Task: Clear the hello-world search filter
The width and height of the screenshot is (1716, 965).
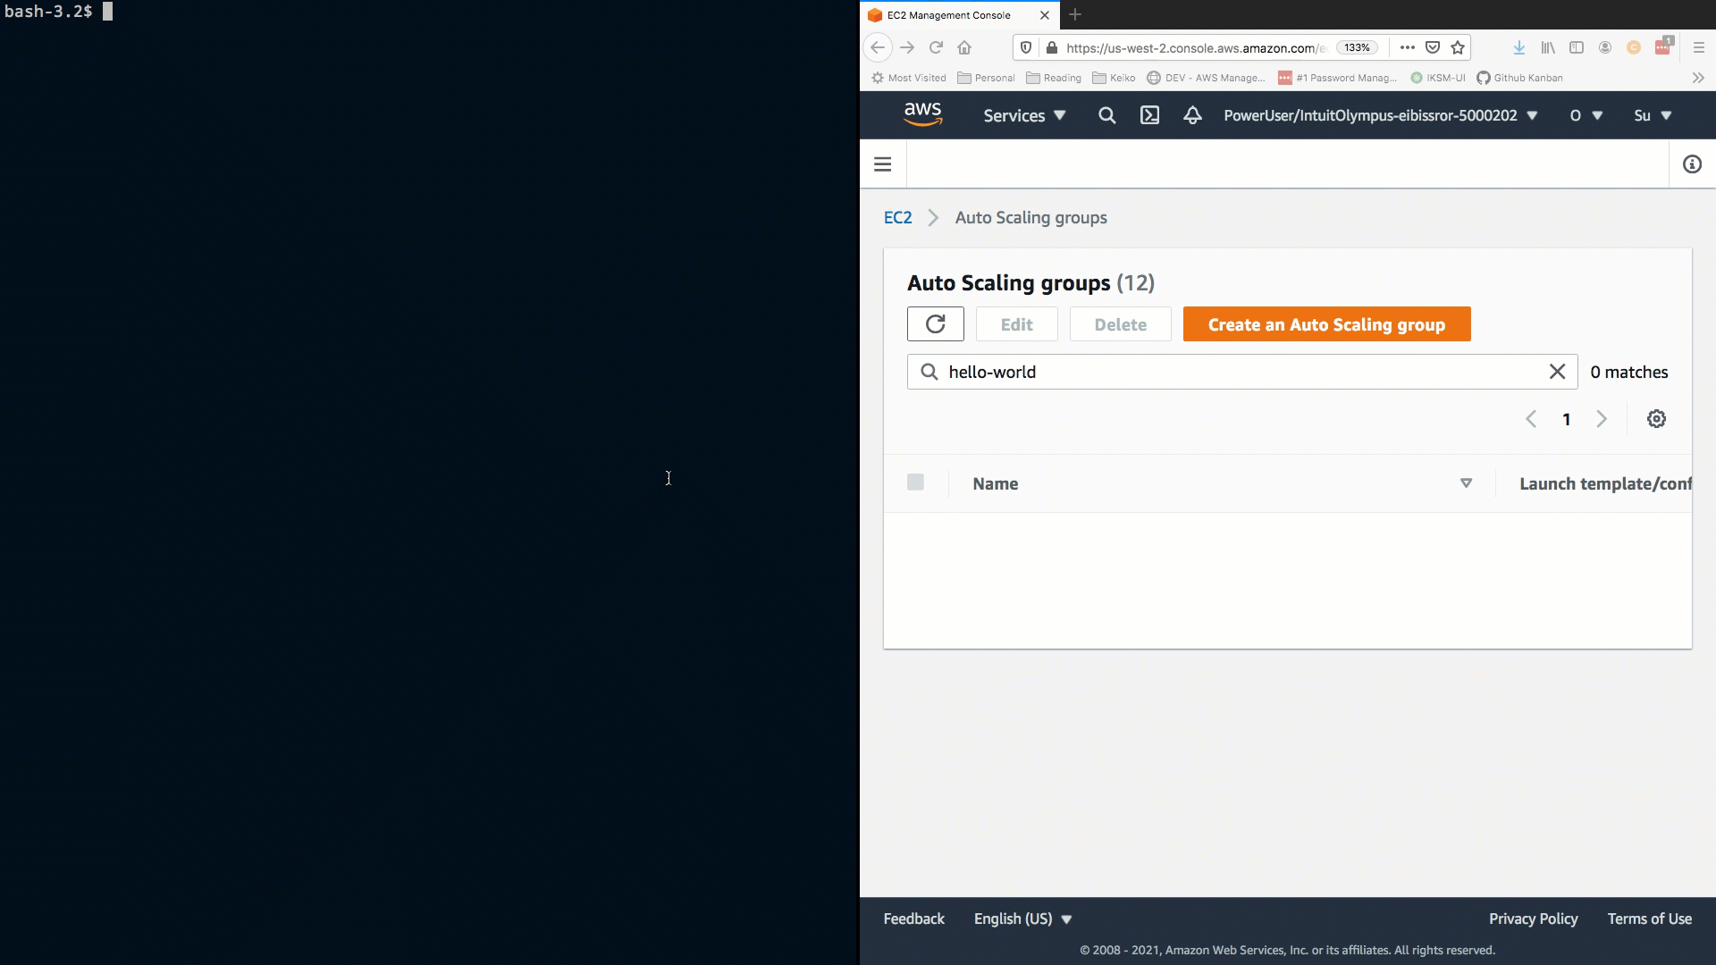Action: 1557,372
